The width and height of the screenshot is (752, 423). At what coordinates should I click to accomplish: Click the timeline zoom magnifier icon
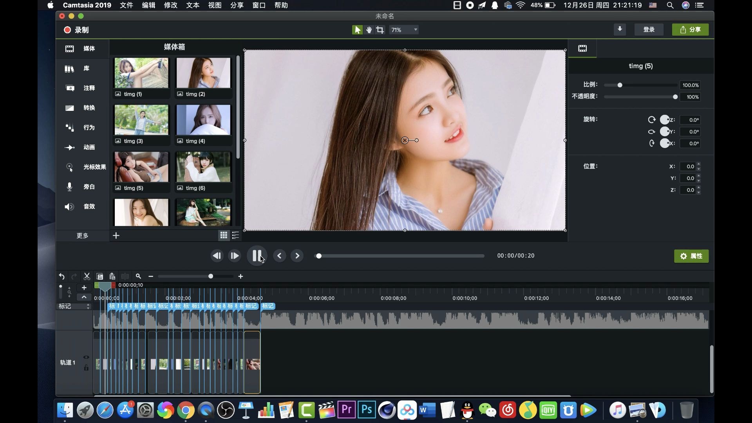point(138,276)
